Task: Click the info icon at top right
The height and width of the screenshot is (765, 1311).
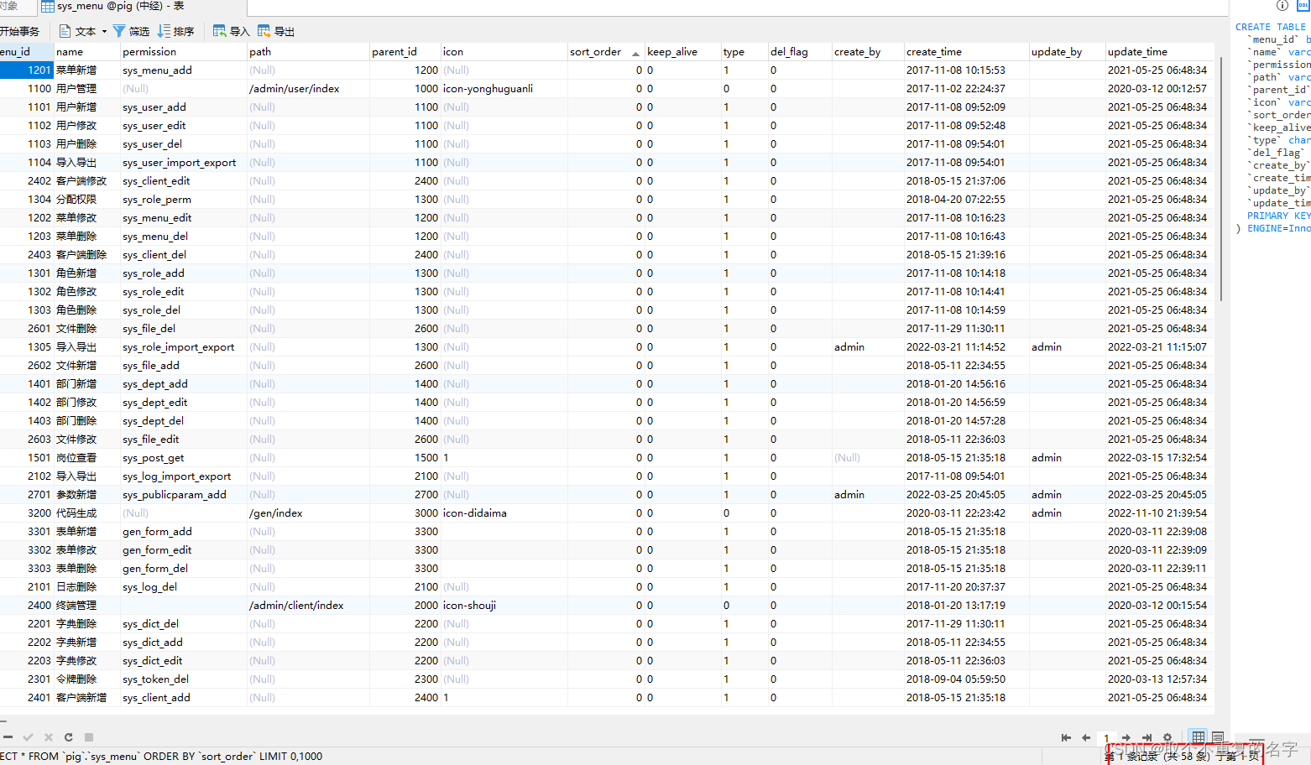Action: (x=1282, y=6)
